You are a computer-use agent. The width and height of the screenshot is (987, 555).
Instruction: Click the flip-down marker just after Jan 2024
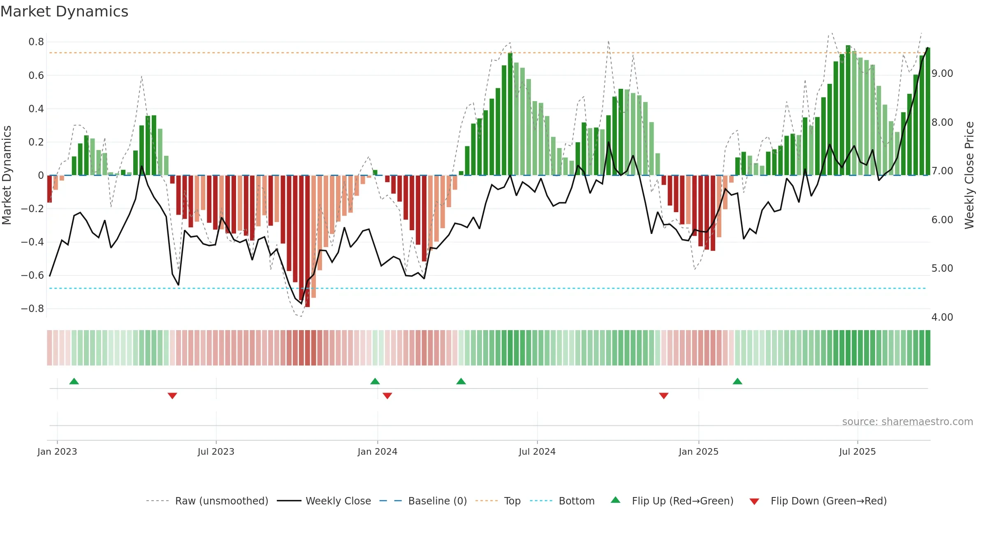387,395
